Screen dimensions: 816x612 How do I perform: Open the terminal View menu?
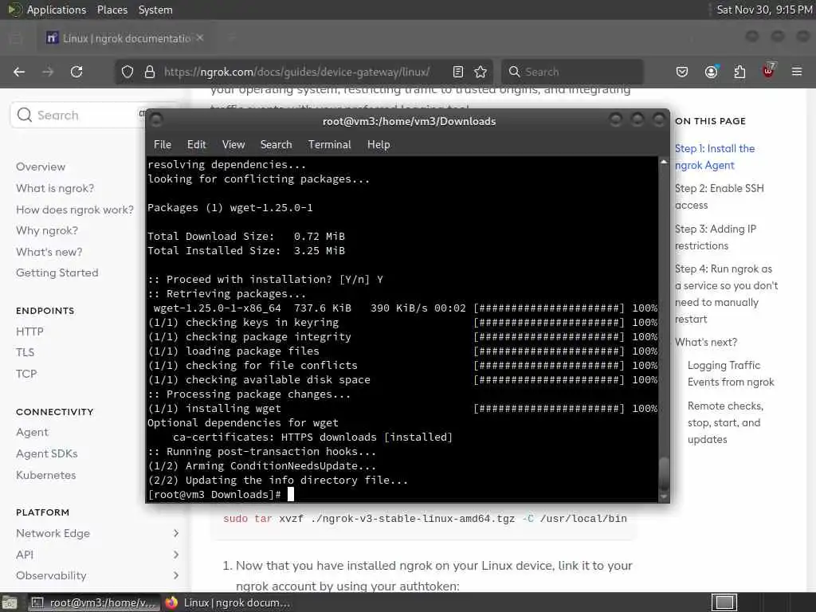233,145
